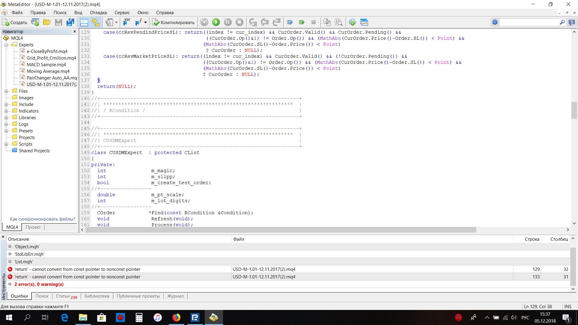Save all files with the multi-disk icon
Viewport: 578px width, 325px height.
point(70,22)
